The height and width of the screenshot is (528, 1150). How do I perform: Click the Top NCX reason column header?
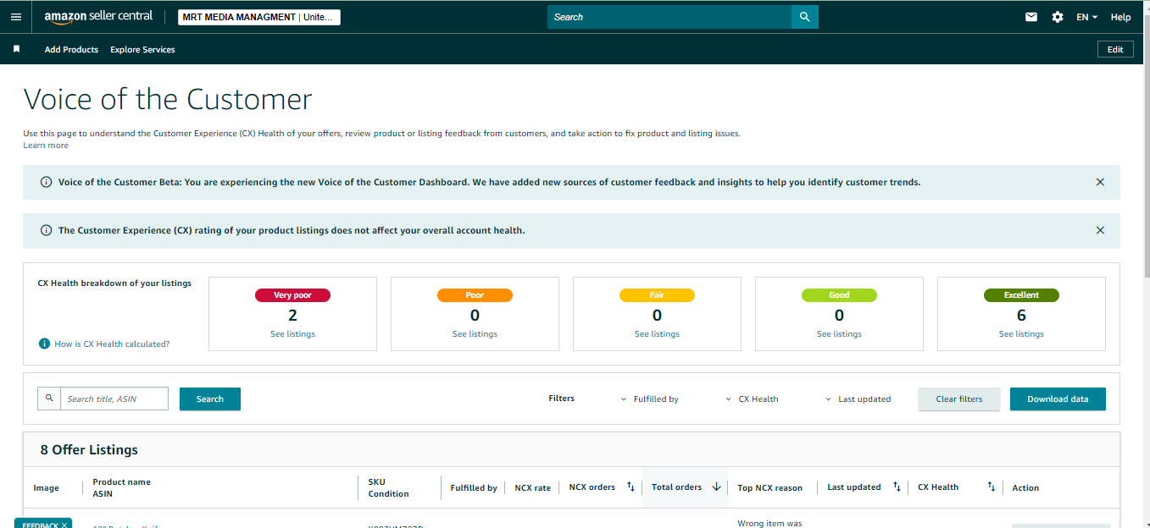(x=769, y=487)
